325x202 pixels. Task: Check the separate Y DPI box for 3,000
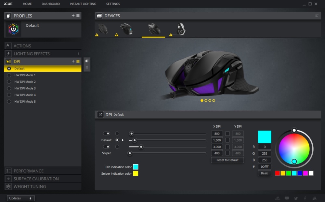[227, 147]
